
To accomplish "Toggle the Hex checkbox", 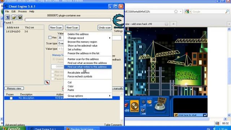I will pos(50,38).
